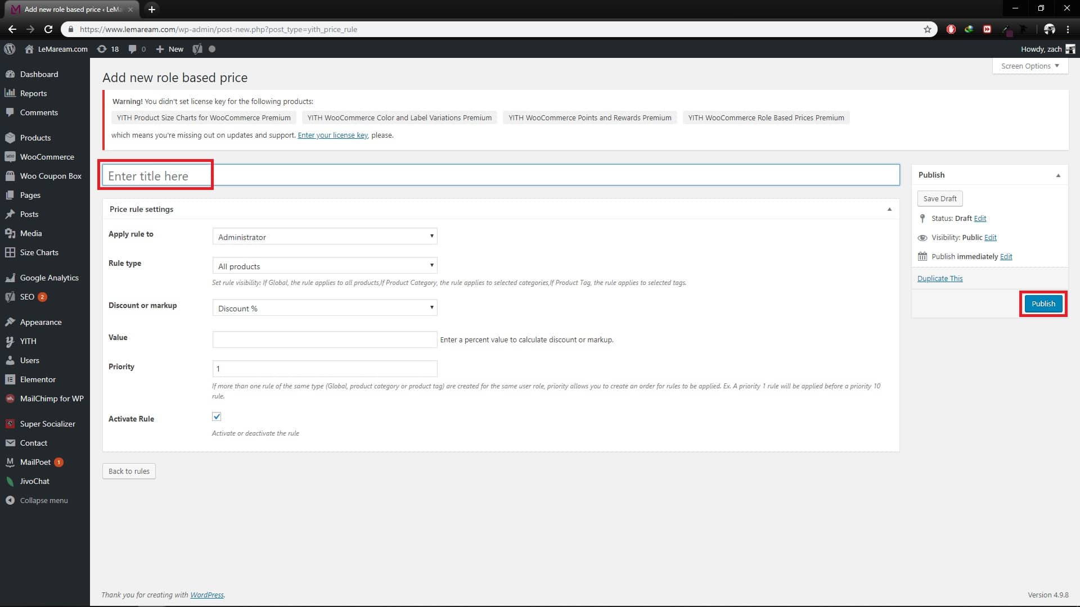This screenshot has width=1080, height=607.
Task: Click the MailPoet sidebar icon
Action: coord(10,462)
